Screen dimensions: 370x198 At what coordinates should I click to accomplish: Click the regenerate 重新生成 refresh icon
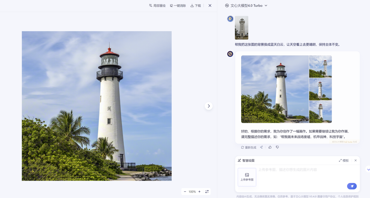[x=242, y=147]
